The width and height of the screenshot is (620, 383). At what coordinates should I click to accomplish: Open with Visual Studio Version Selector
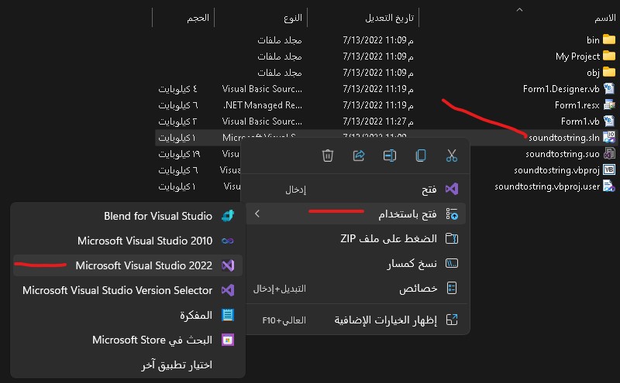pos(128,291)
